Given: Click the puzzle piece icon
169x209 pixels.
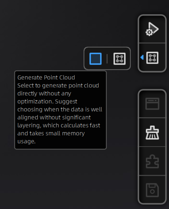Looking at the screenshot, I should click(x=152, y=161).
